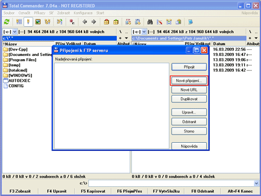
Task: Click the Odstranit button in dialog
Action: pos(189,122)
